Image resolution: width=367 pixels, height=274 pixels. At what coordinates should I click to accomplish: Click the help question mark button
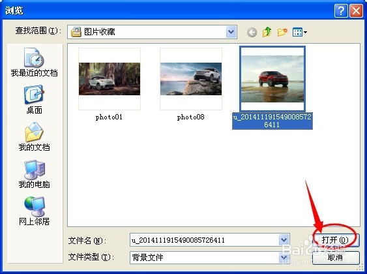pos(341,11)
